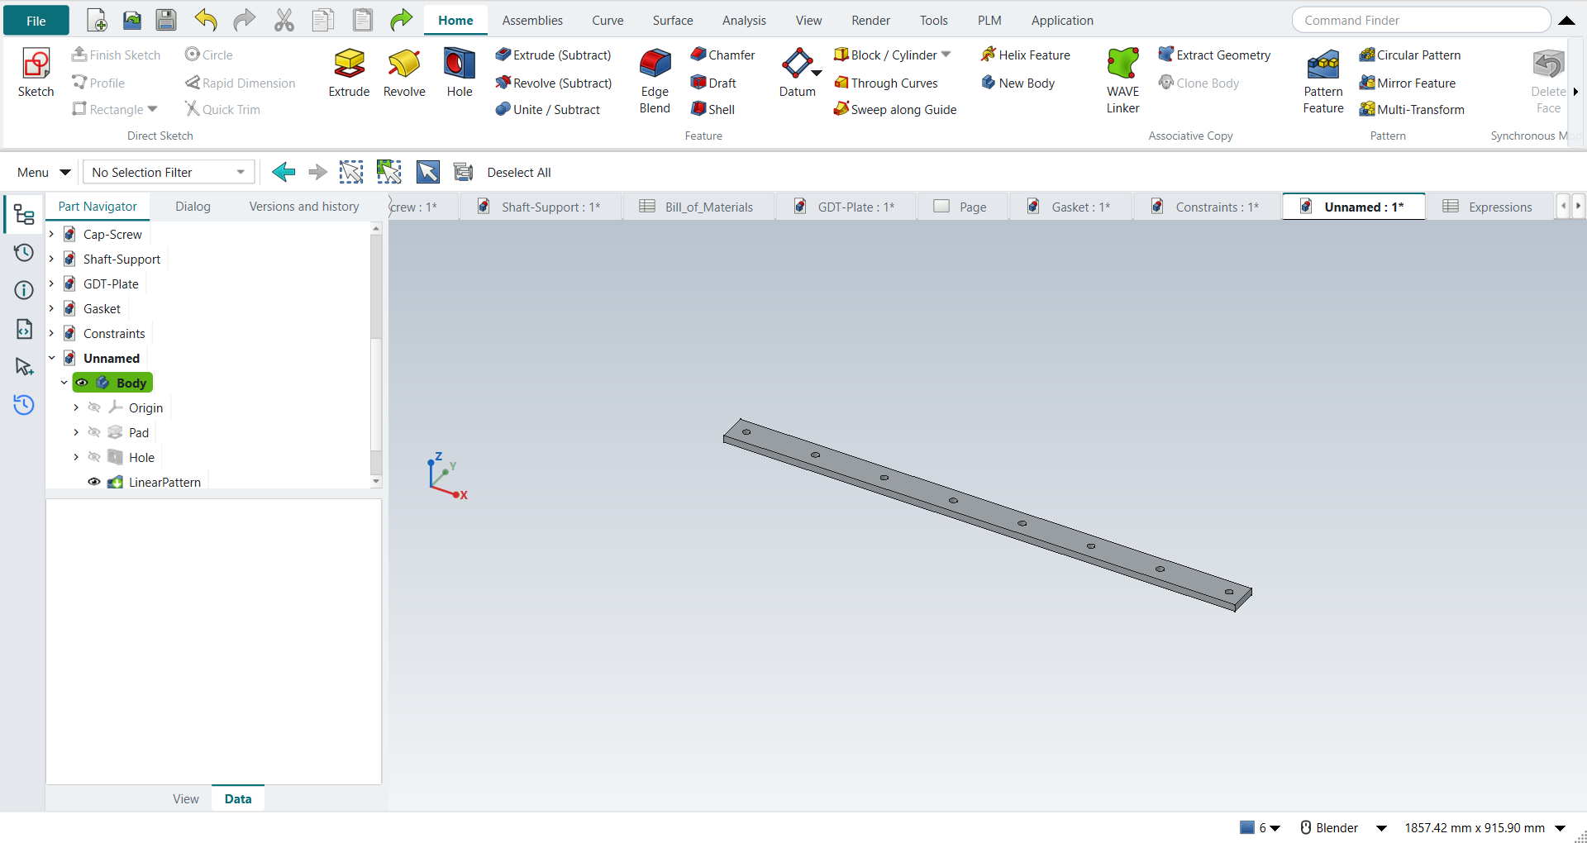Toggle visibility of Body node
Viewport: 1587px width, 843px height.
(x=82, y=383)
